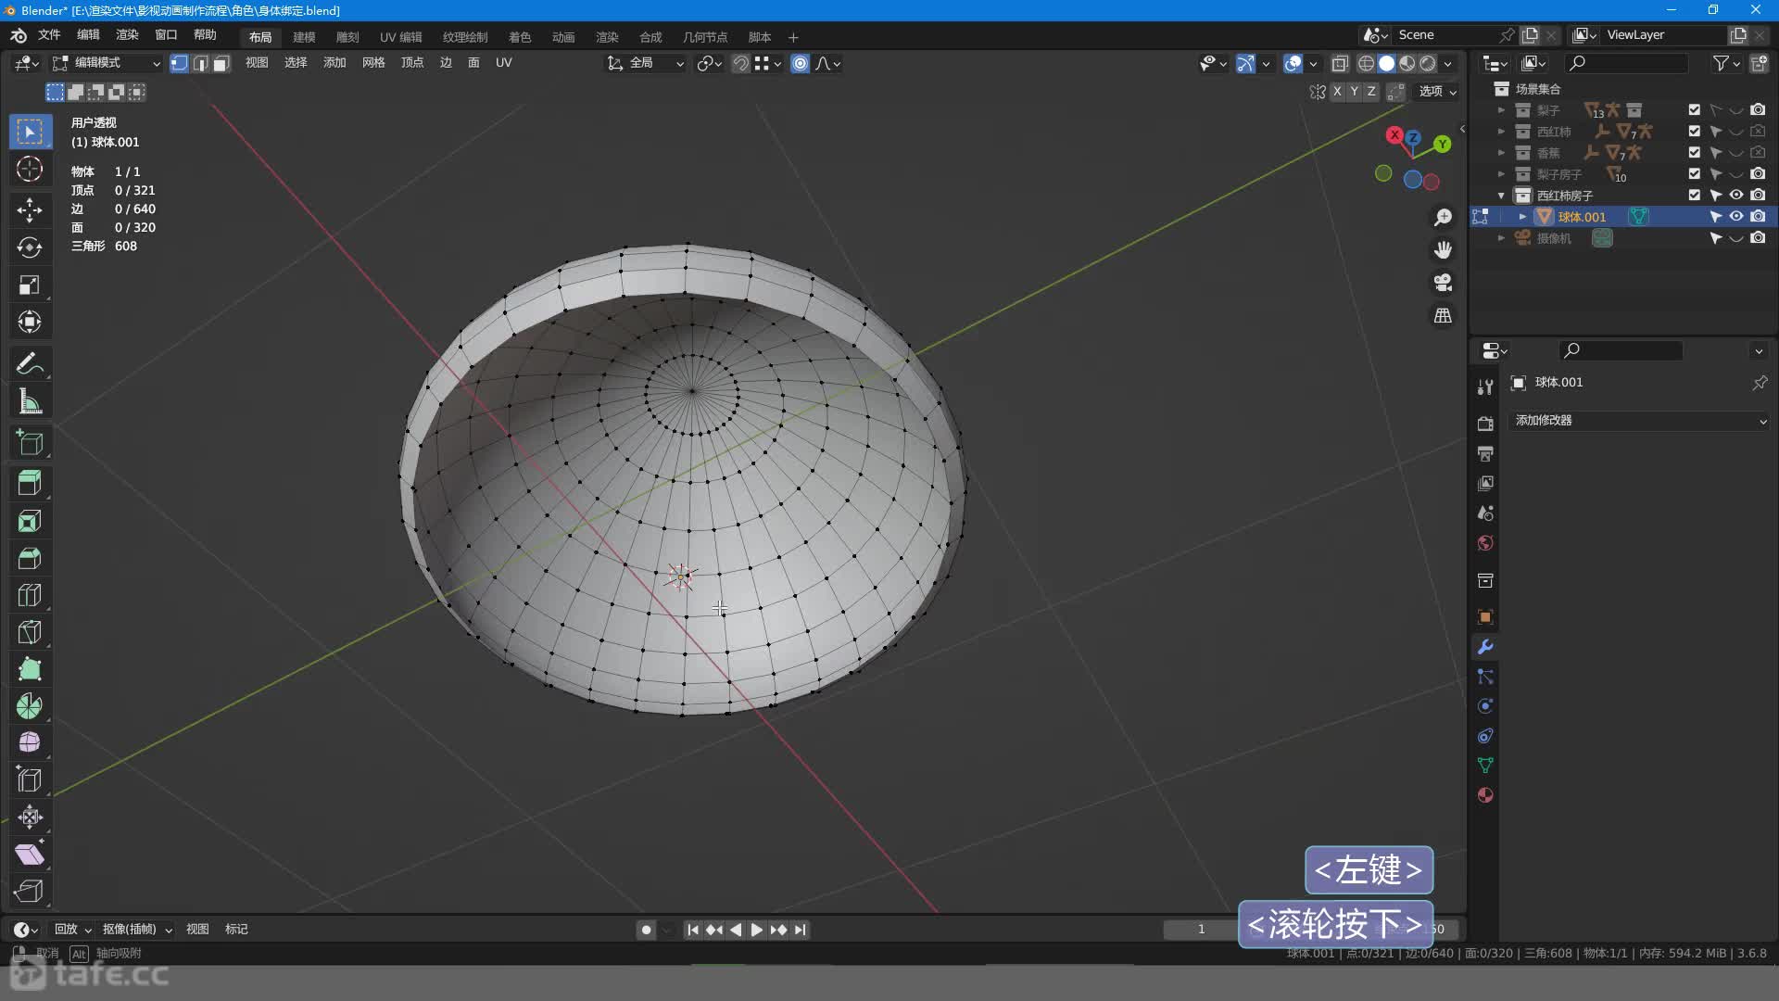Screen dimensions: 1779x1001
Task: Click the zoom view magnifier icon
Action: pyautogui.click(x=1443, y=217)
